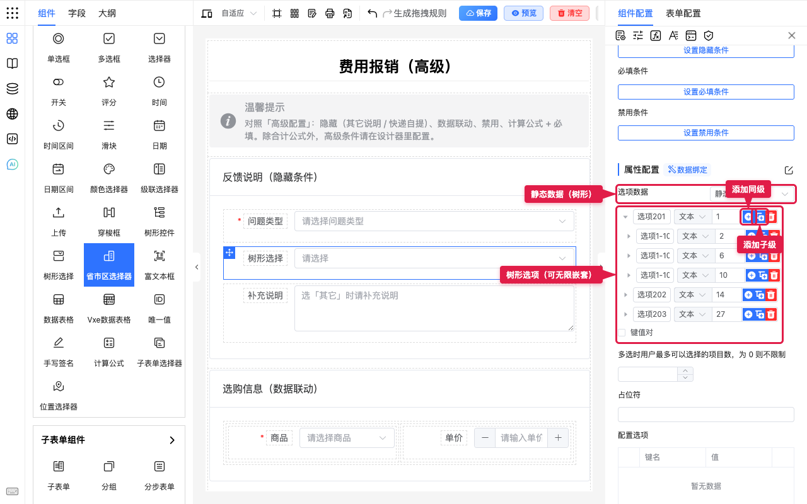The width and height of the screenshot is (807, 504).
Task: Add a child under 选项203
Action: pyautogui.click(x=760, y=314)
